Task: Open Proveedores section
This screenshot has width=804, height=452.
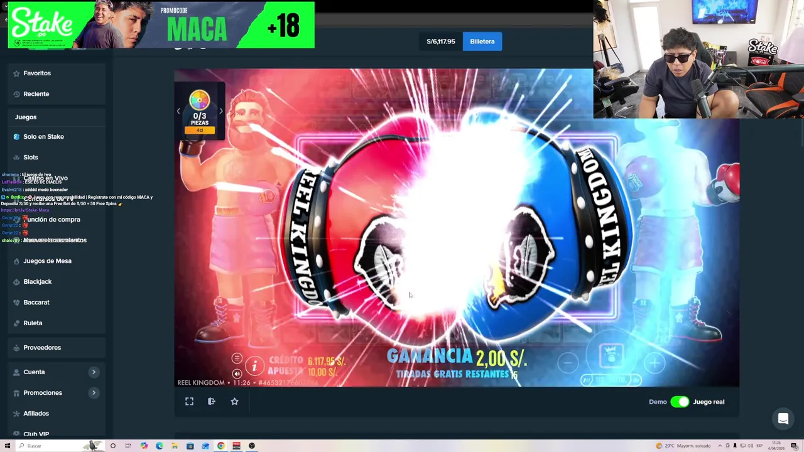Action: [x=42, y=348]
